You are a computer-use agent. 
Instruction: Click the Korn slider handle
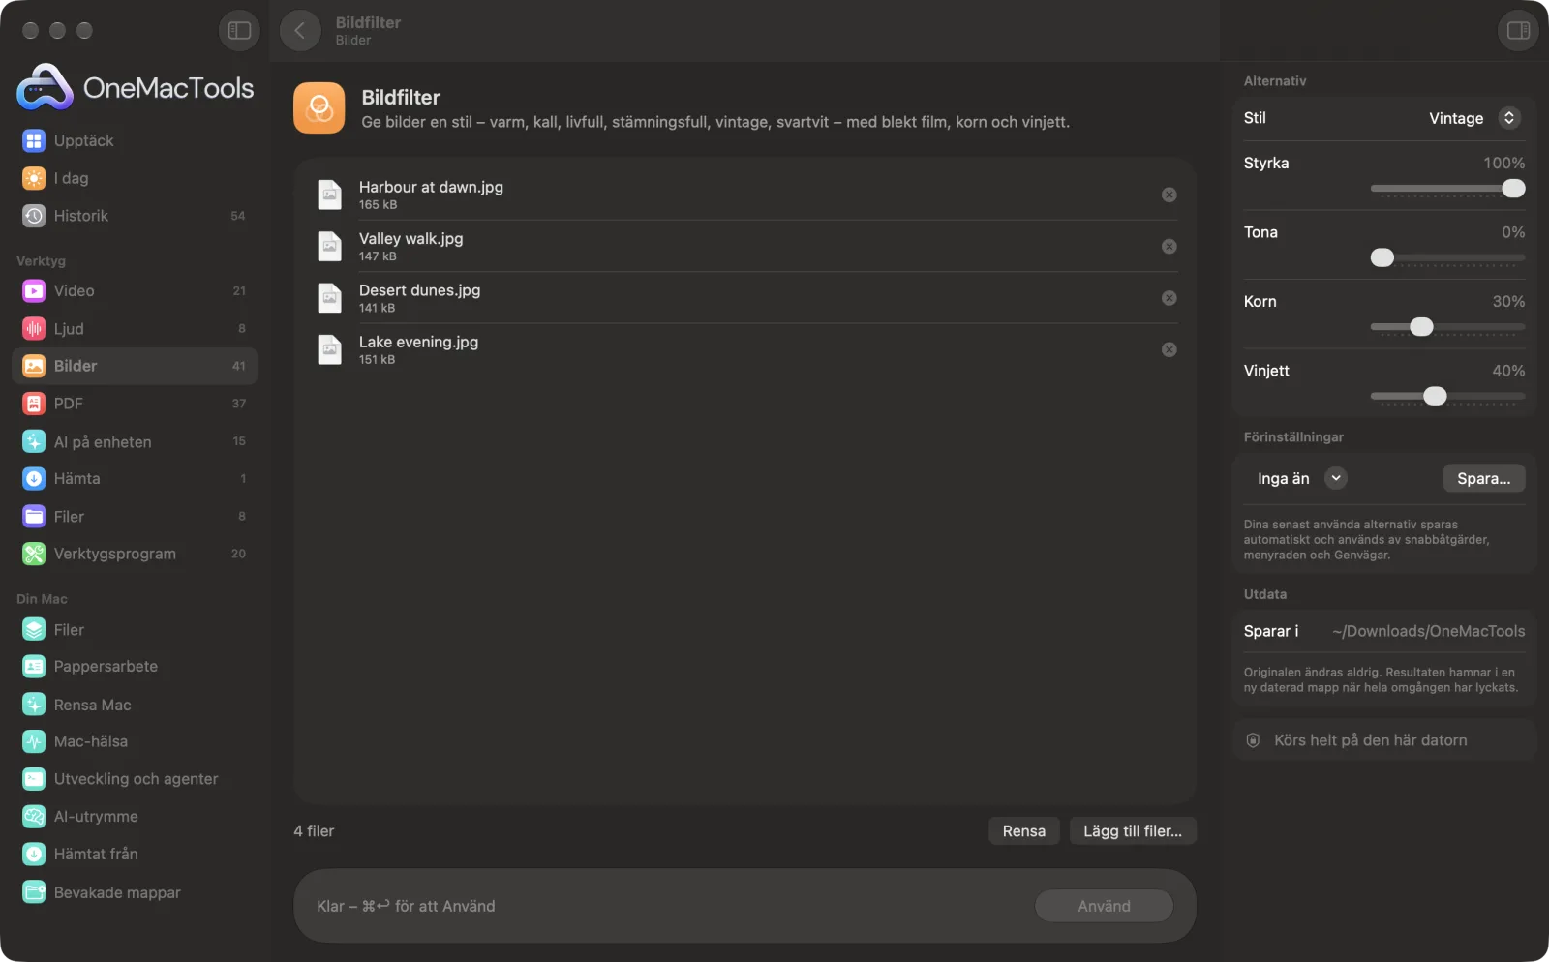(x=1421, y=327)
